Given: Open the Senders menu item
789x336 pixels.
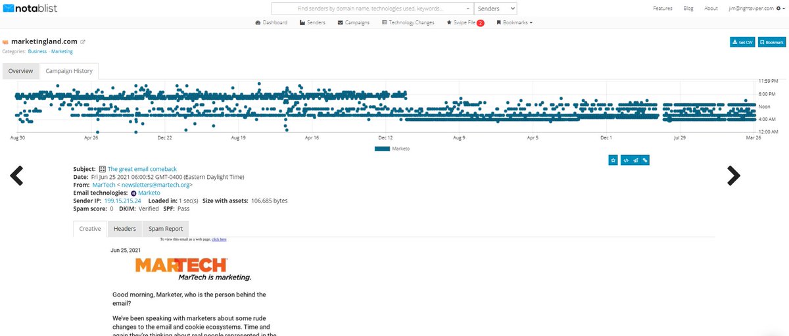Looking at the screenshot, I should point(312,22).
